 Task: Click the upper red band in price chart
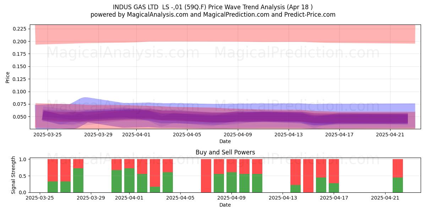point(225,34)
